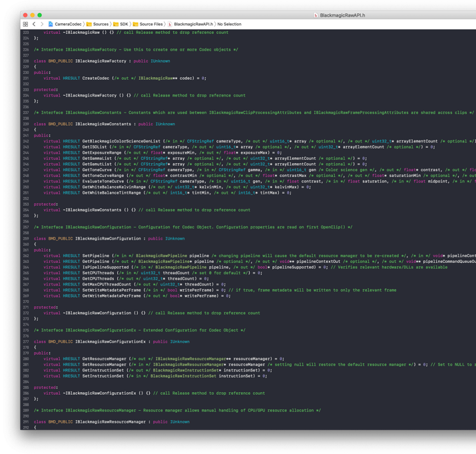Zoom the window with the green button
The width and height of the screenshot is (476, 454).
(x=39, y=15)
